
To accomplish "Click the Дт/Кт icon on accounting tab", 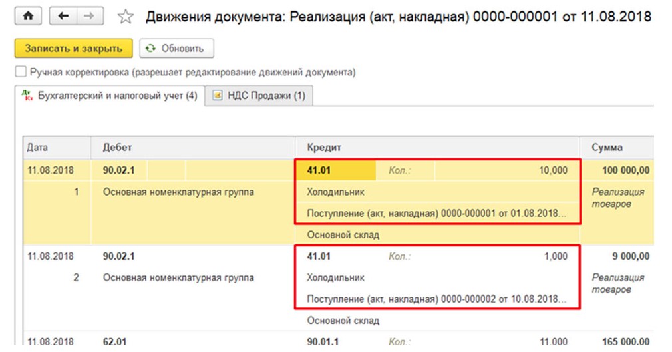I will (27, 96).
